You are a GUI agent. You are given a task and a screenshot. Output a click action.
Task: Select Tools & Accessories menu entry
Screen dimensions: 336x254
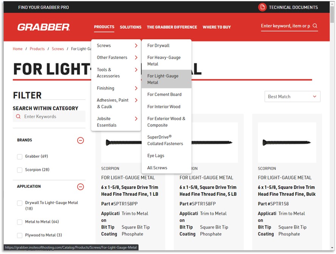click(116, 73)
